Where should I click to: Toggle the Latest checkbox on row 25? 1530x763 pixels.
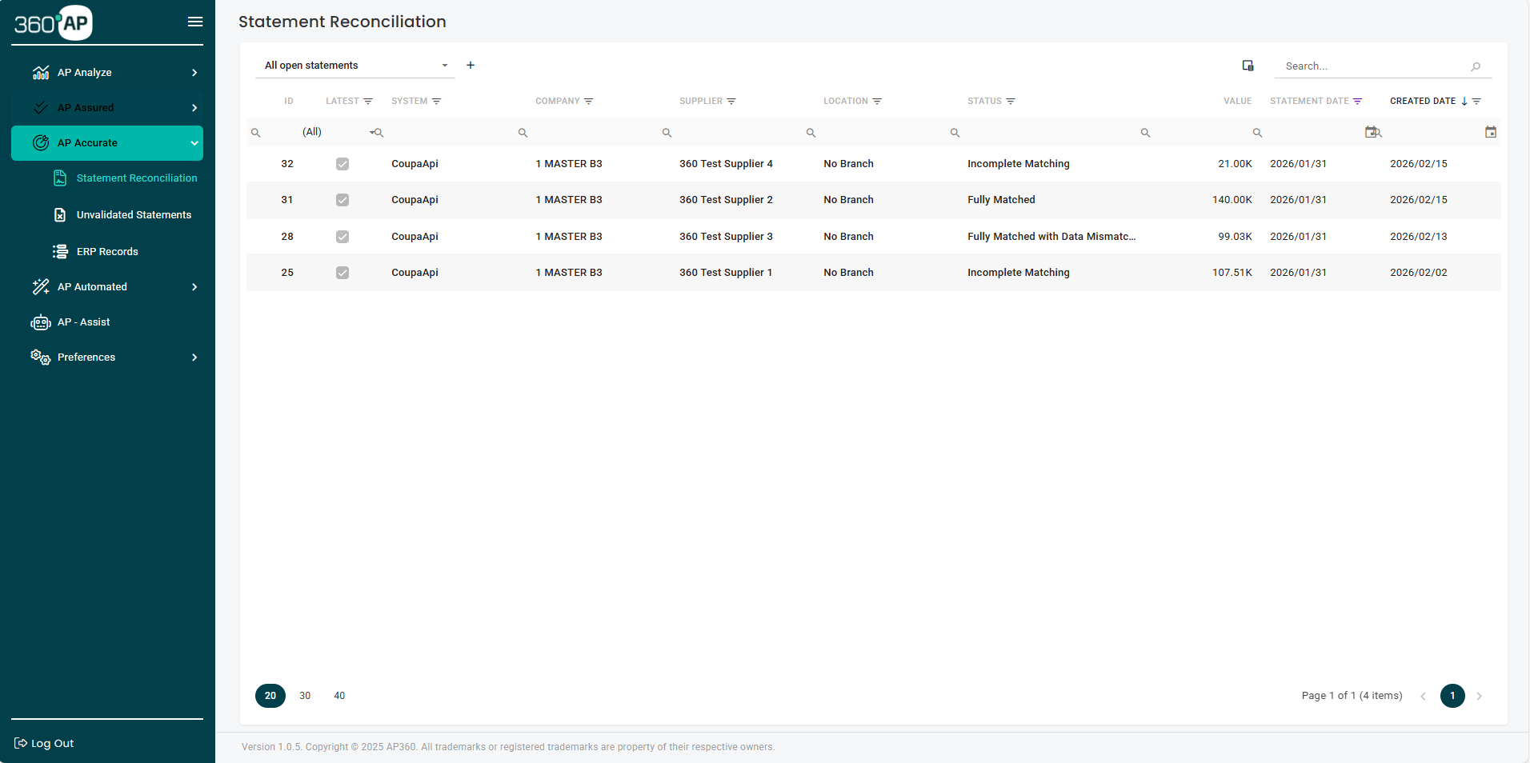pyautogui.click(x=342, y=273)
